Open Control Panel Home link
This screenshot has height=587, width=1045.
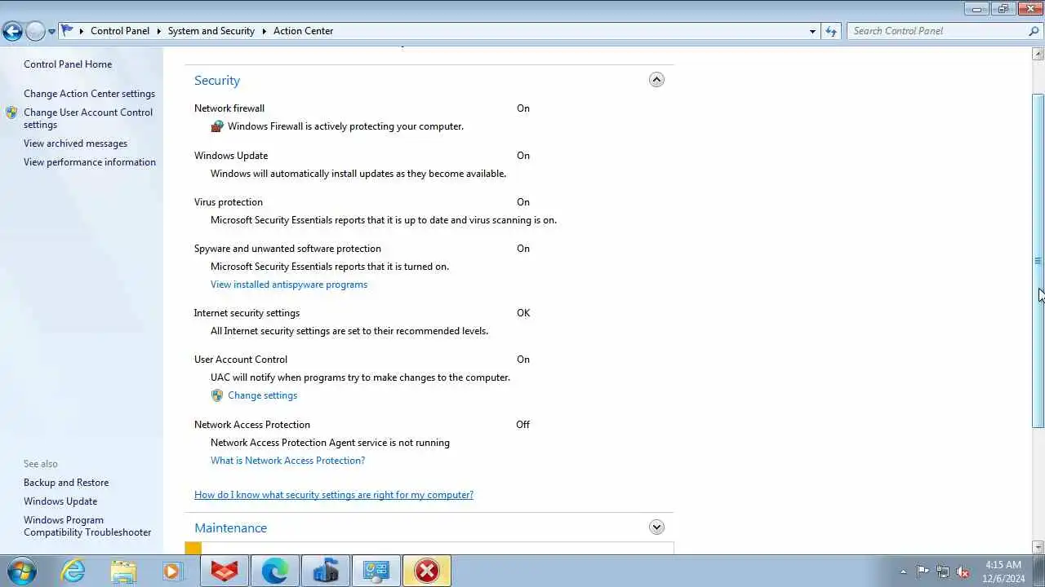pyautogui.click(x=68, y=64)
